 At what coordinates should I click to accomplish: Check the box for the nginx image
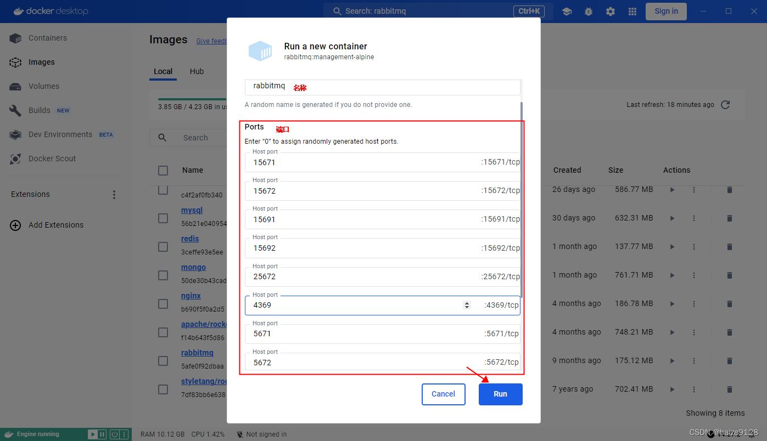(x=163, y=304)
